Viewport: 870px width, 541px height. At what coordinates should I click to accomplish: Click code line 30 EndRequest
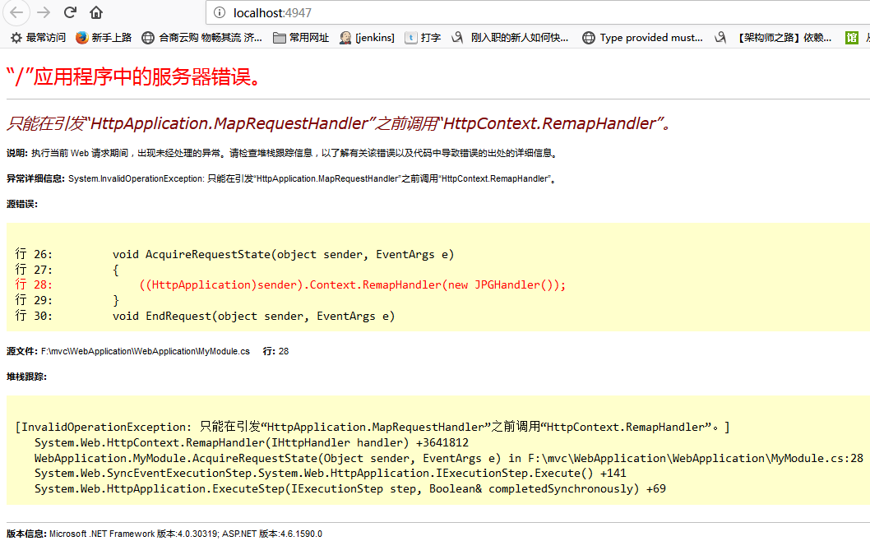[x=205, y=316]
